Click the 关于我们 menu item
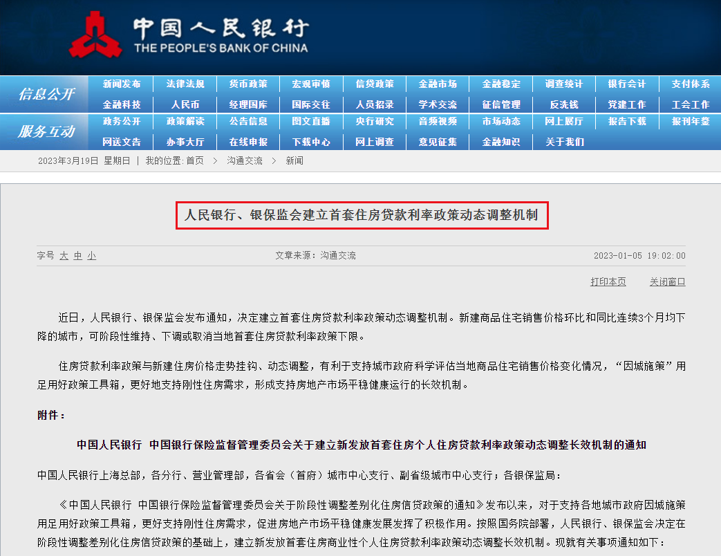Image resolution: width=721 pixels, height=556 pixels. point(564,141)
